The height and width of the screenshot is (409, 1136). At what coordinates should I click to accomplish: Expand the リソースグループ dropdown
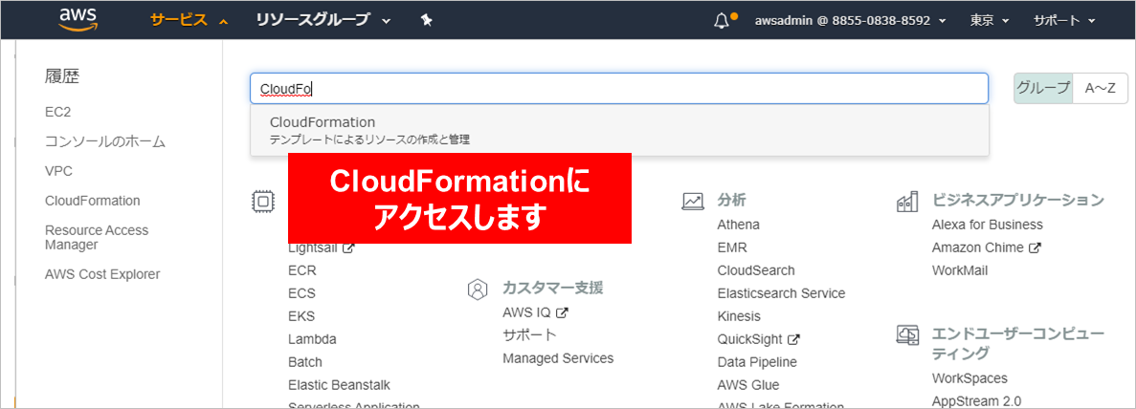point(323,20)
